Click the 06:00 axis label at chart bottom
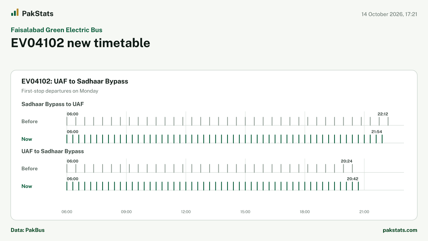428x241 pixels. (x=67, y=212)
